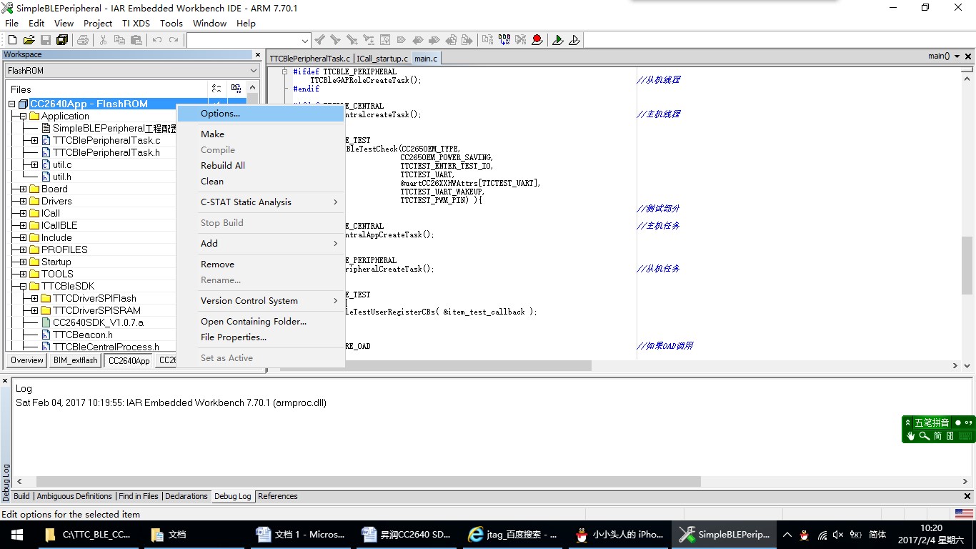The width and height of the screenshot is (976, 549).
Task: Select TTCBeacon.h in file tree
Action: click(83, 335)
